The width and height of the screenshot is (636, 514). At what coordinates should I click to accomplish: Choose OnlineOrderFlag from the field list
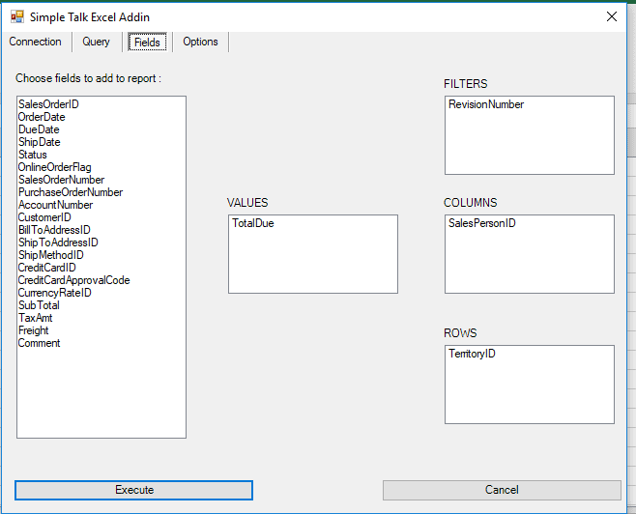pos(55,167)
